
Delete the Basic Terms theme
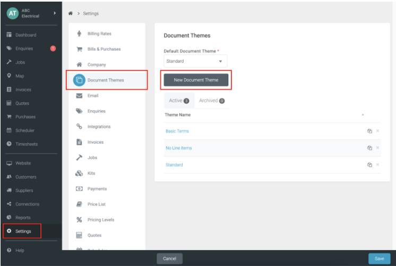point(377,131)
